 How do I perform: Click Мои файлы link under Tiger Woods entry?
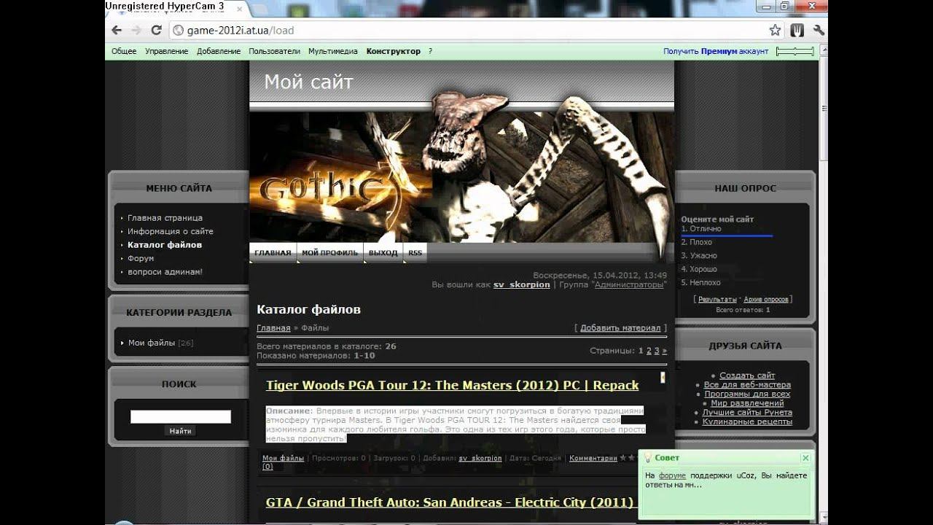283,459
